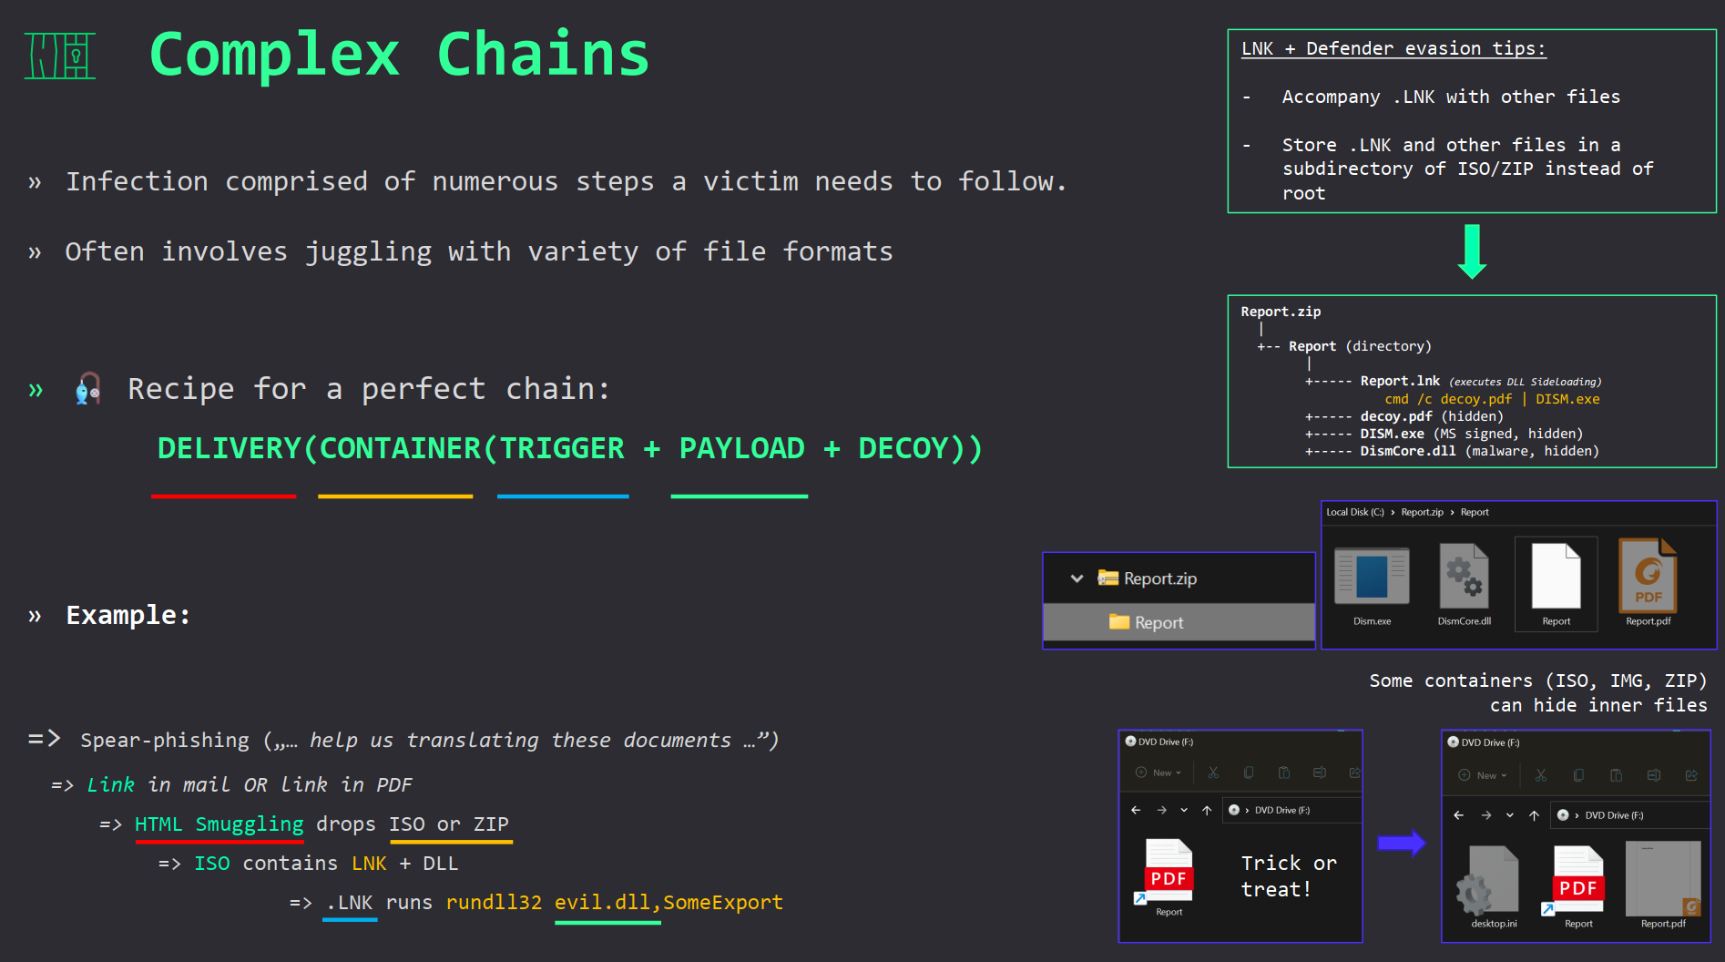1725x962 pixels.
Task: Click the Share icon in the desktop.ini window toolbar
Action: 1691,775
